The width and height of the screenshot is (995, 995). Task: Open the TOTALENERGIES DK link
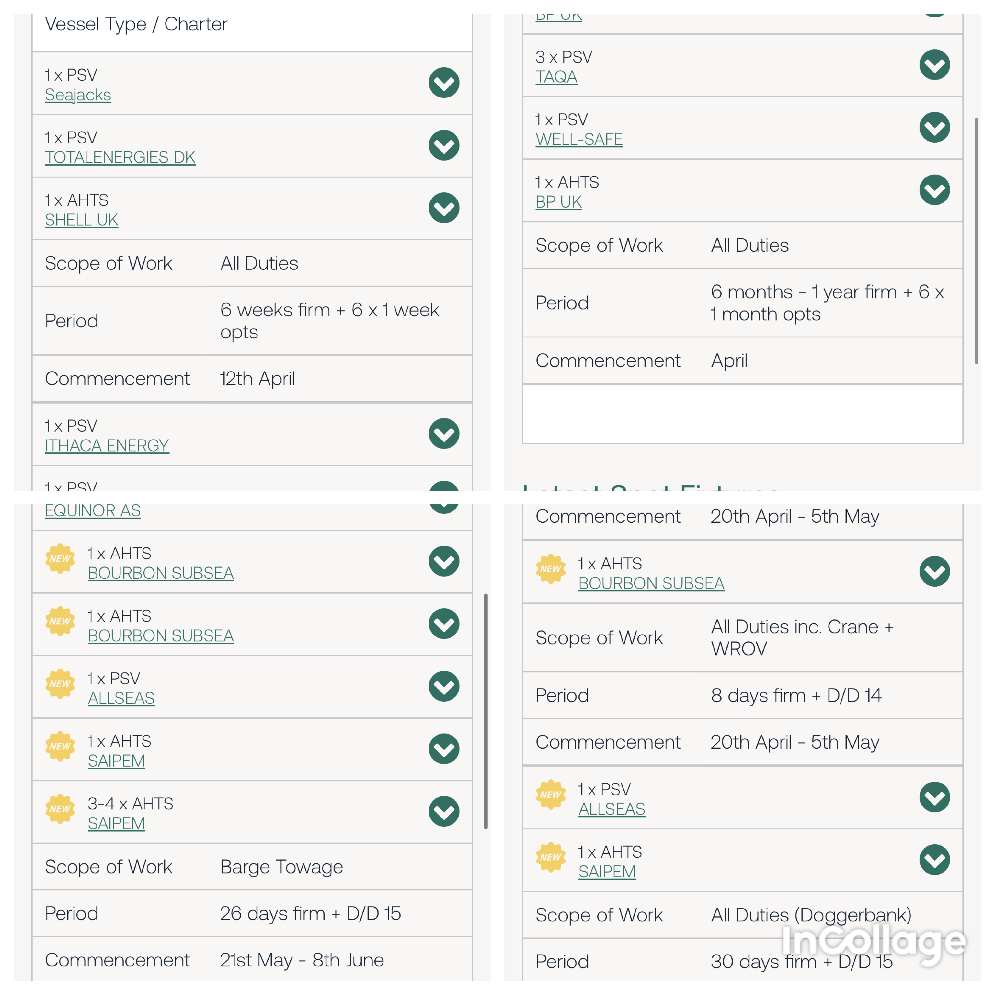120,158
